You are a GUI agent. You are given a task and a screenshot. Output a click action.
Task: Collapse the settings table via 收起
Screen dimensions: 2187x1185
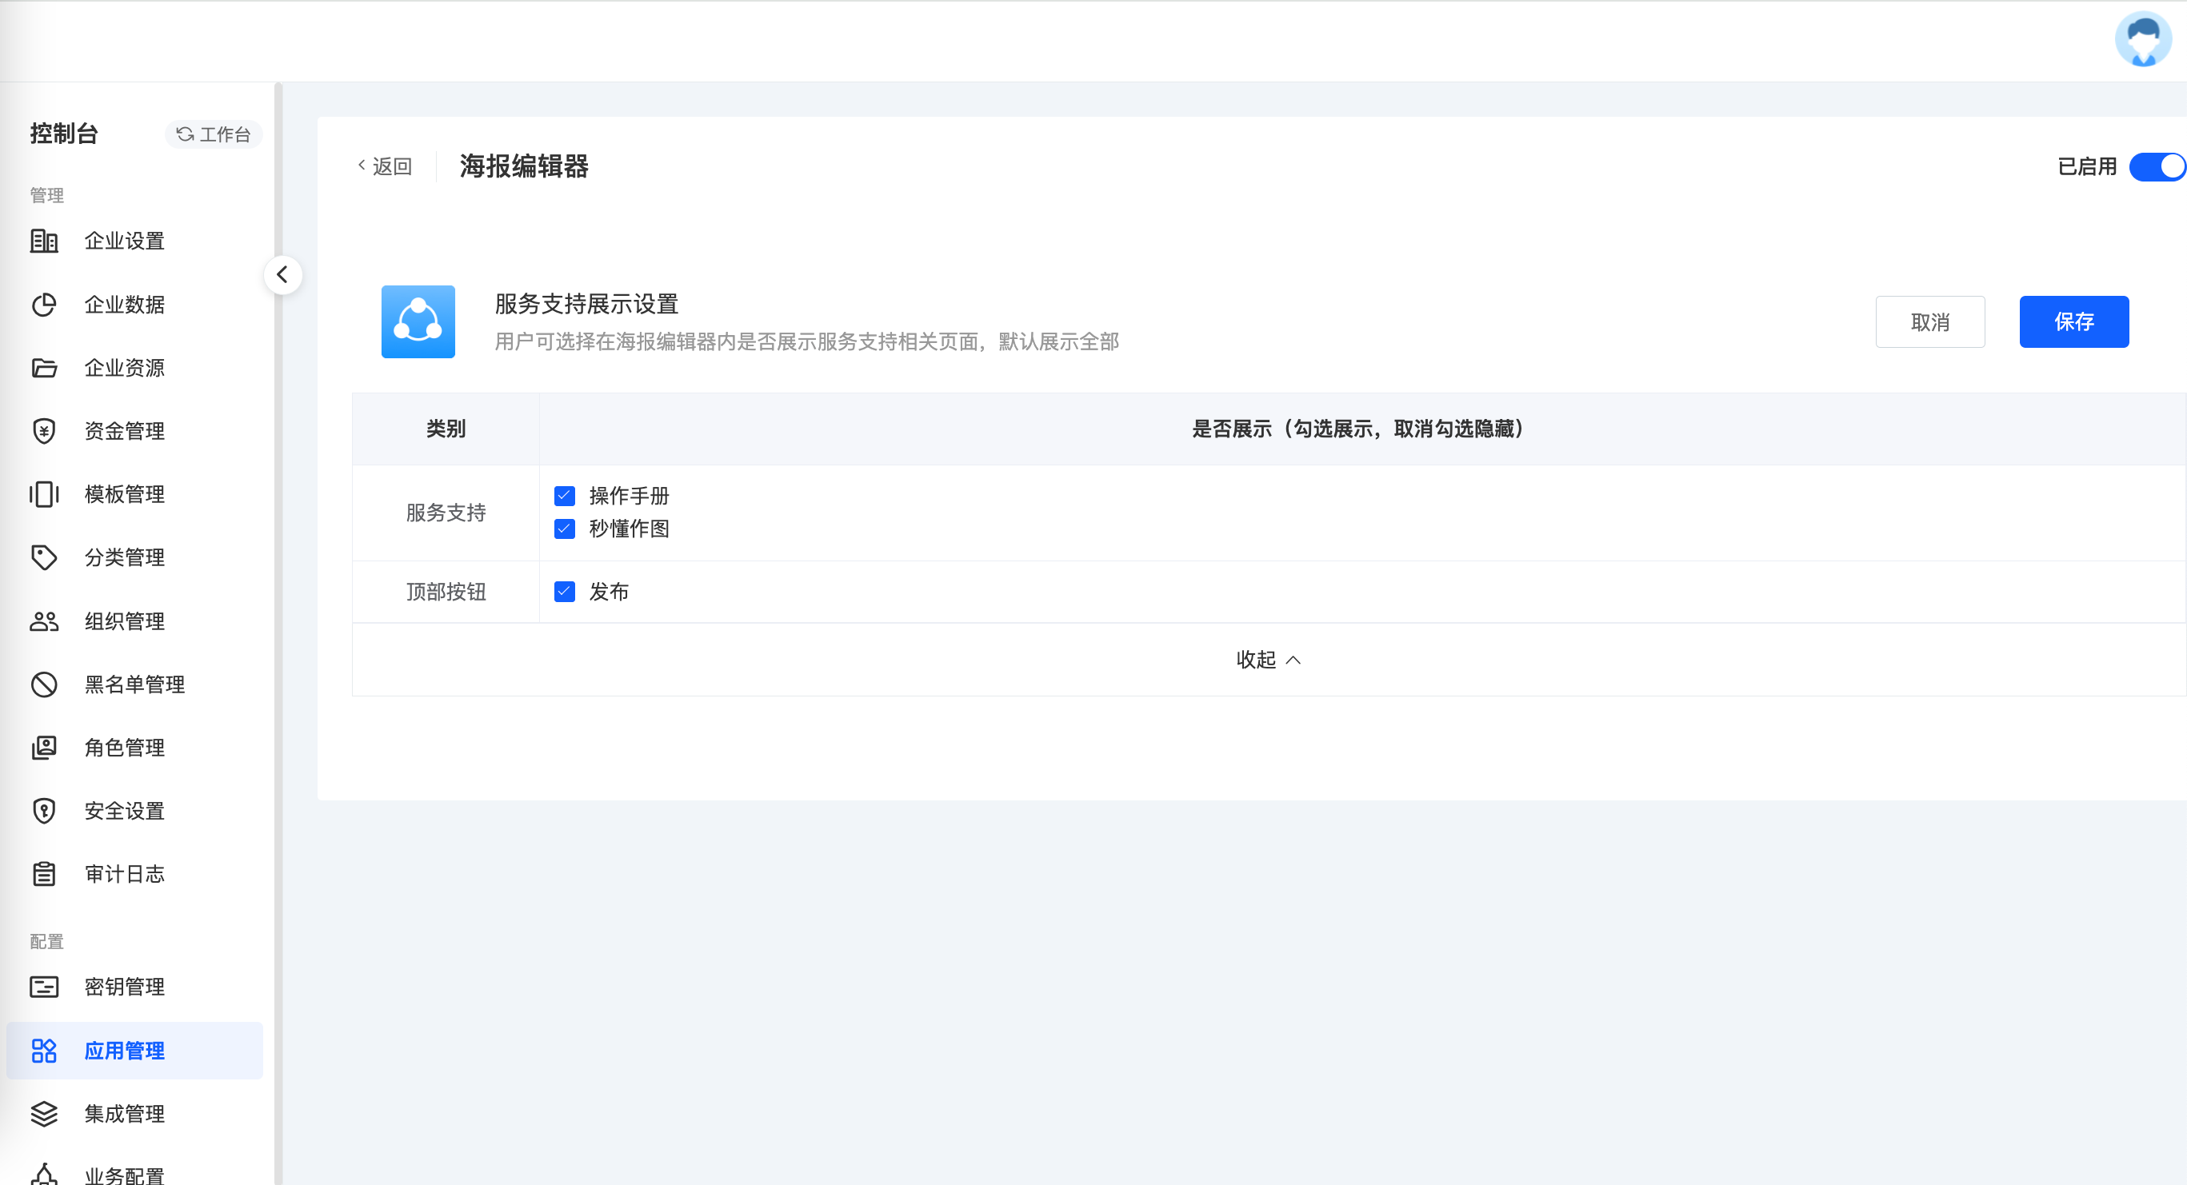(1268, 660)
